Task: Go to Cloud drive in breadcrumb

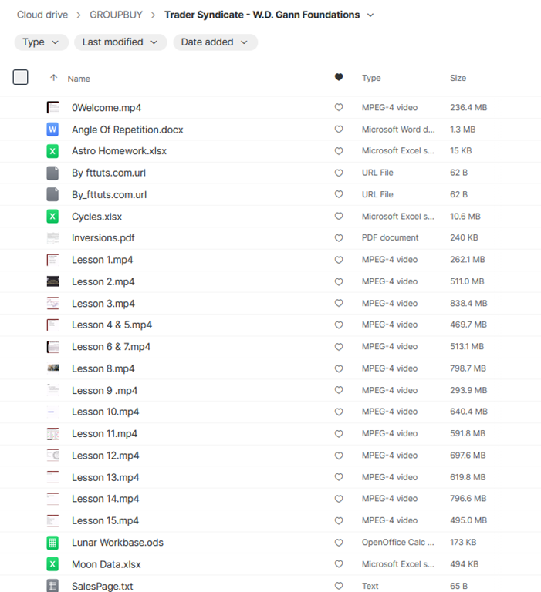Action: click(42, 15)
